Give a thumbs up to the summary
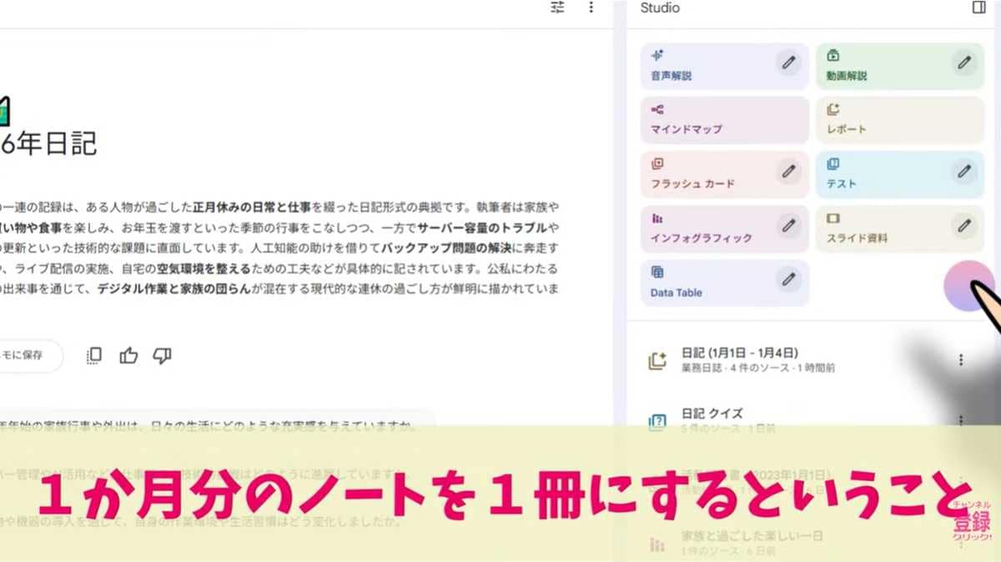 (128, 355)
